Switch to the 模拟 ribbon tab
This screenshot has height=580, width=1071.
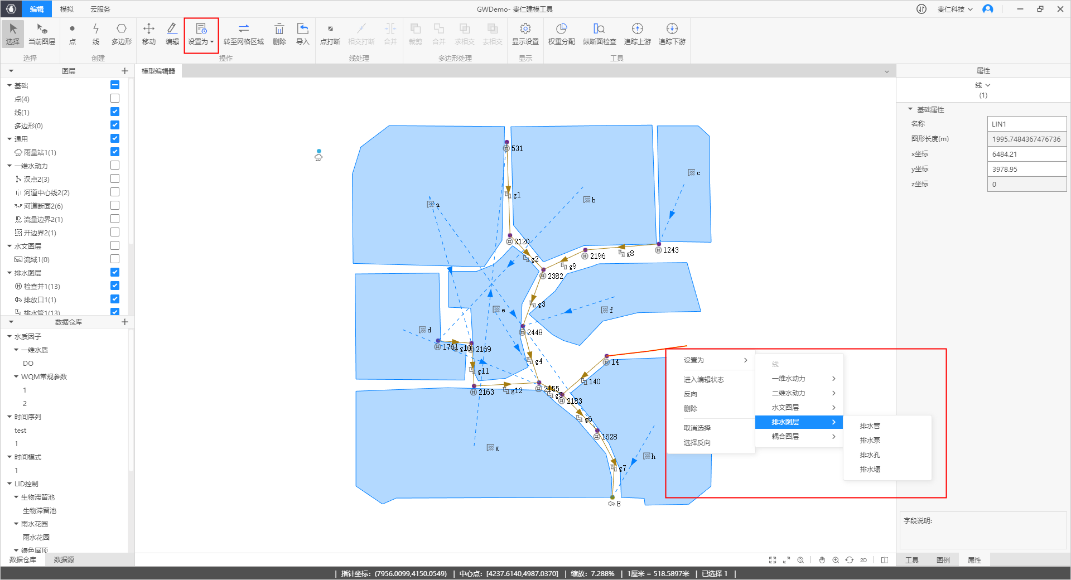(x=67, y=9)
